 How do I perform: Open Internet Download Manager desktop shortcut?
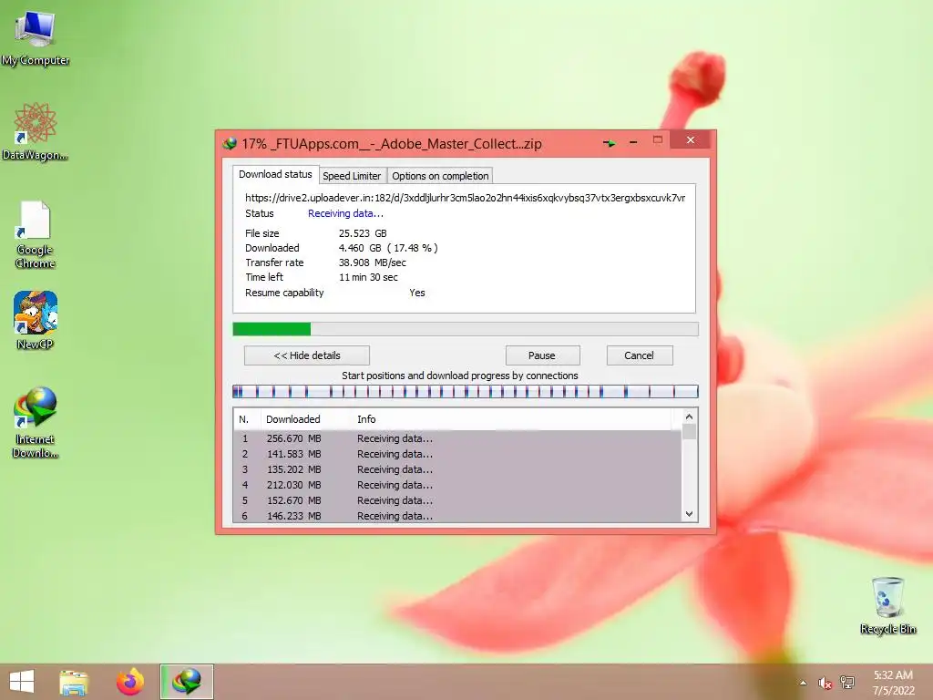pos(36,422)
